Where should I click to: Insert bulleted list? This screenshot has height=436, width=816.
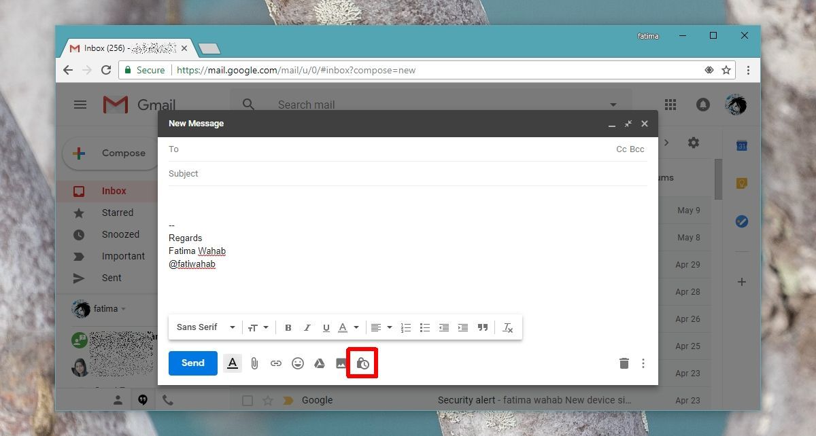(x=425, y=327)
